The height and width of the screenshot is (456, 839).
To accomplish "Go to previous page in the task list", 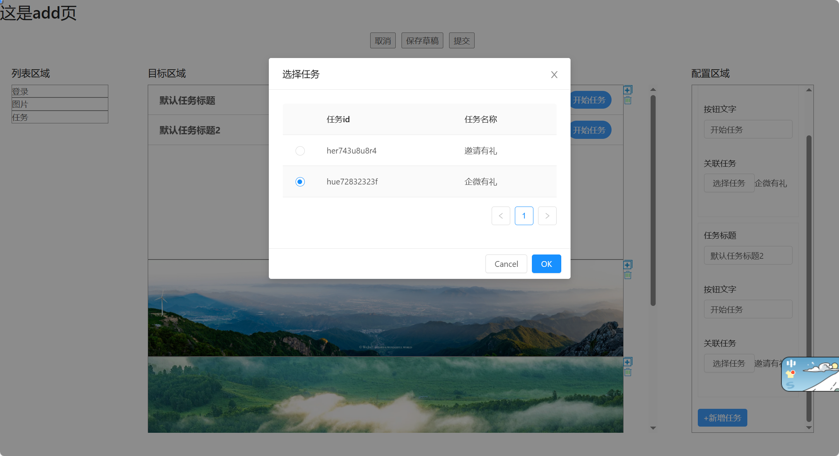I will click(501, 216).
